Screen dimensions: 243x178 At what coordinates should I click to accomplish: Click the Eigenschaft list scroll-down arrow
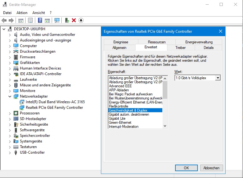point(165,126)
